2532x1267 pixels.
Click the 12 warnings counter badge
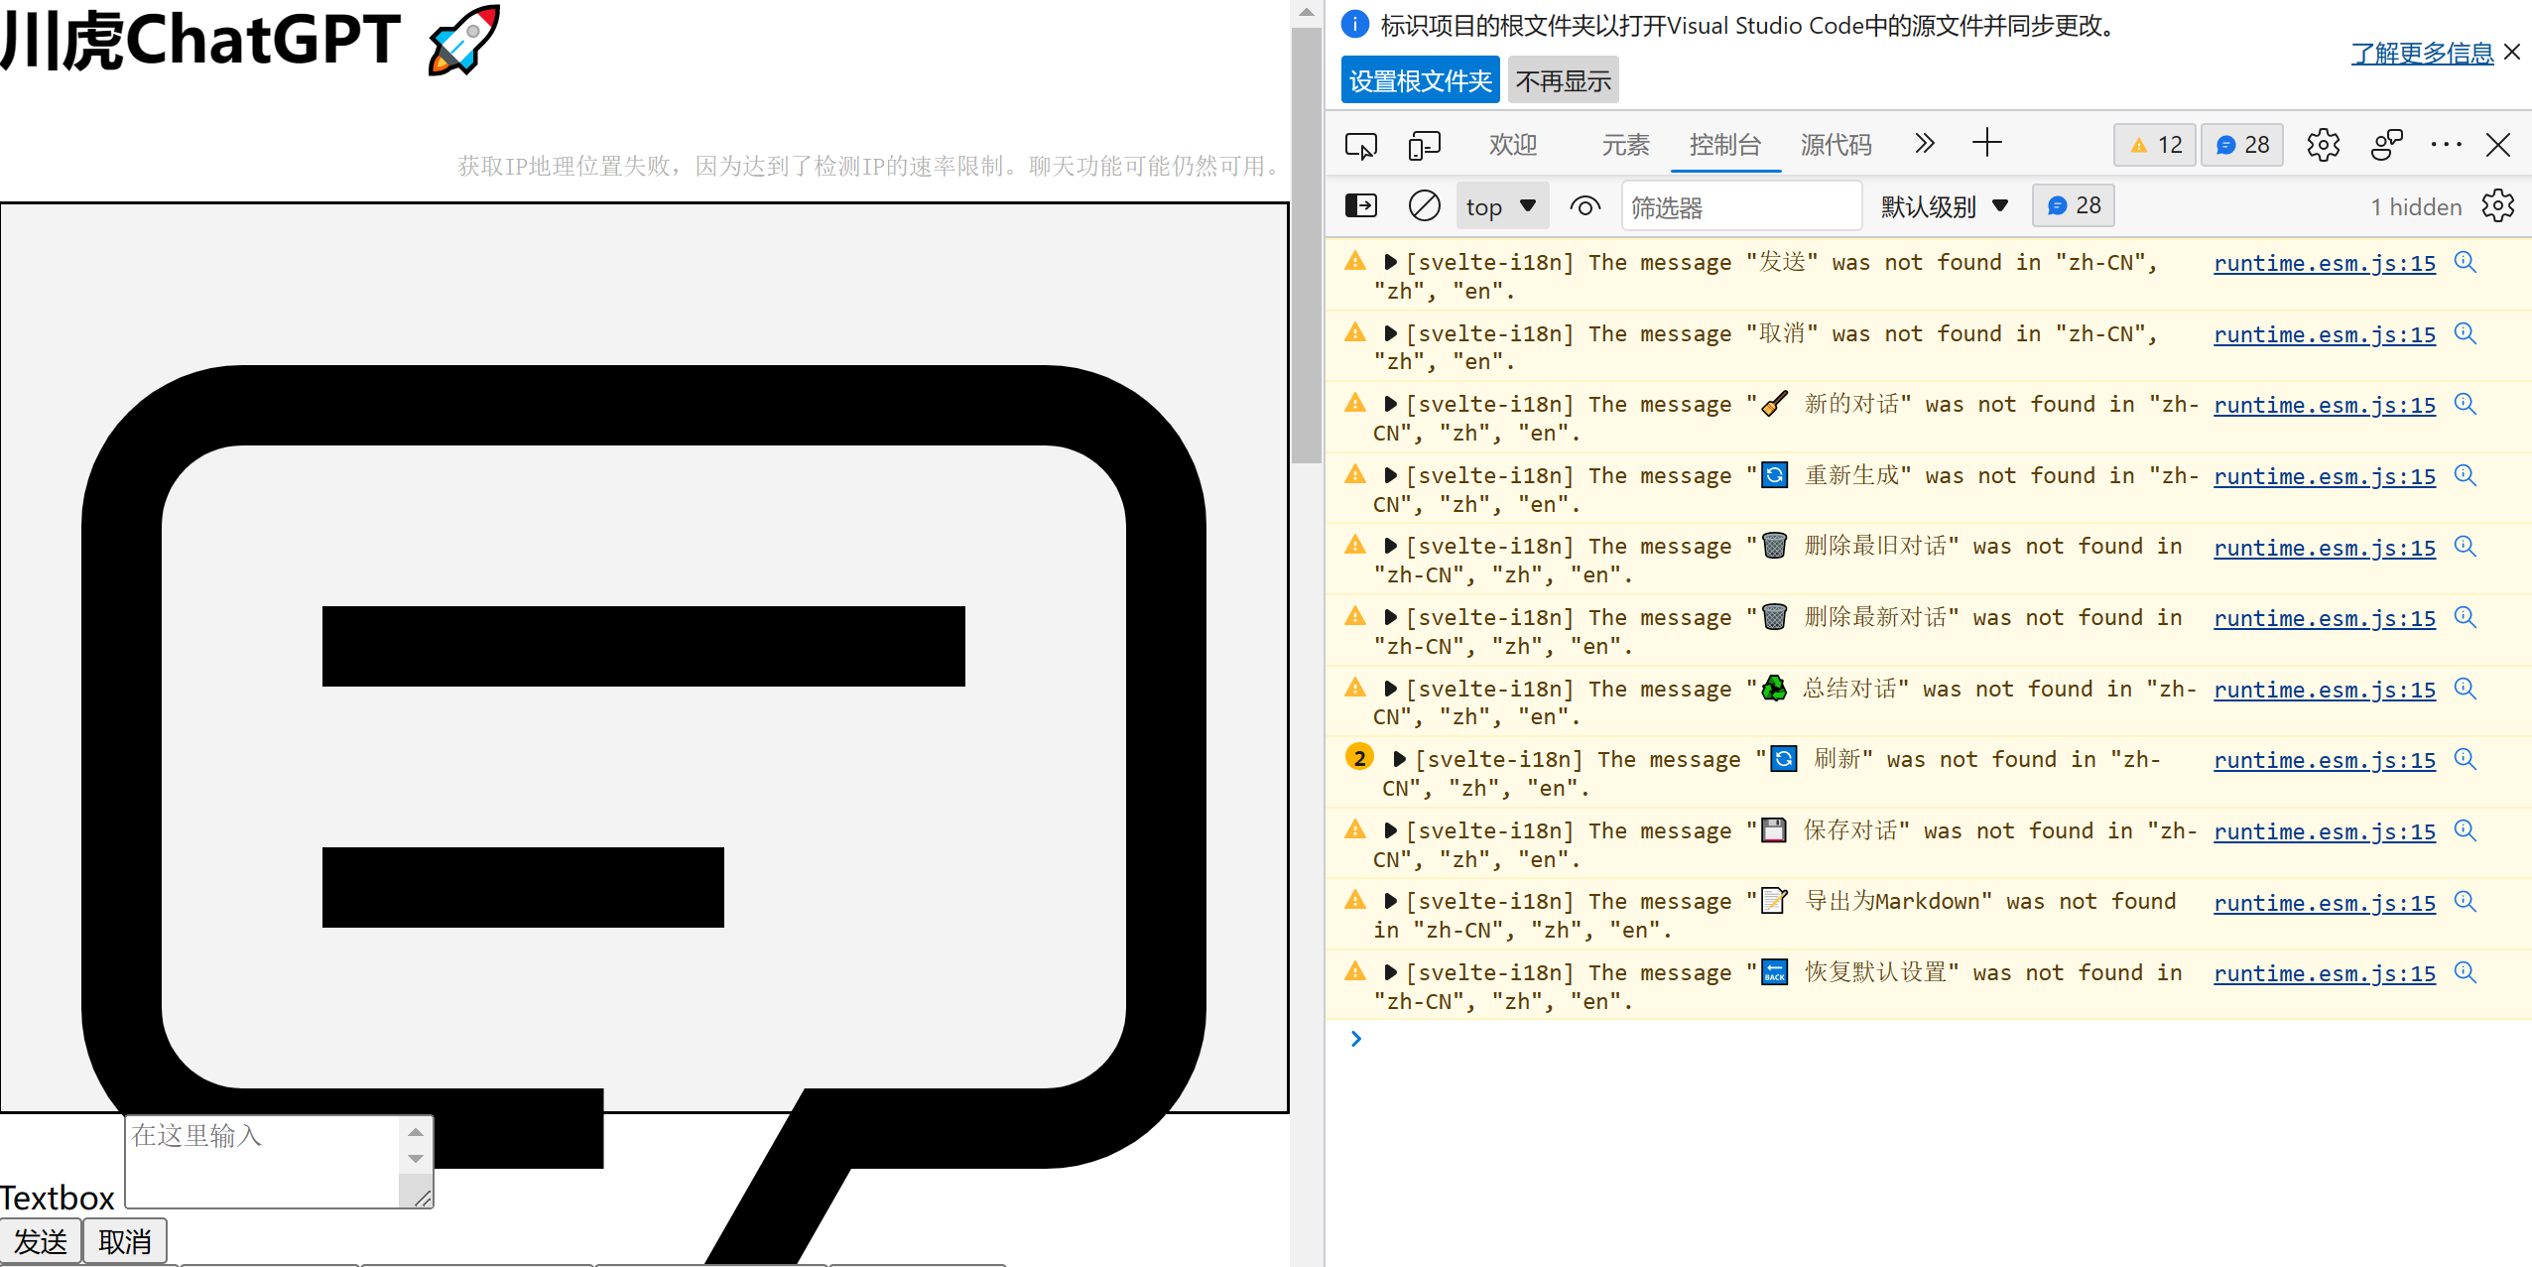(x=2155, y=145)
